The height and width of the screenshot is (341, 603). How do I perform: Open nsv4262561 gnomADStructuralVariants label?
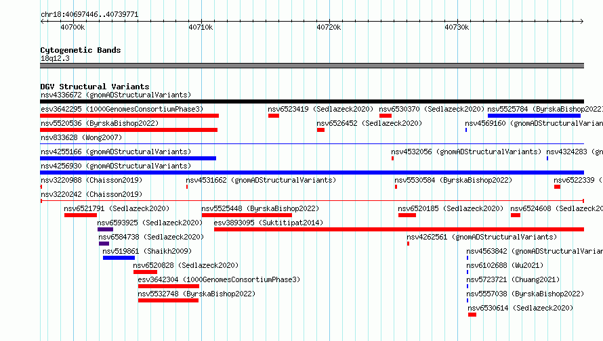click(482, 237)
